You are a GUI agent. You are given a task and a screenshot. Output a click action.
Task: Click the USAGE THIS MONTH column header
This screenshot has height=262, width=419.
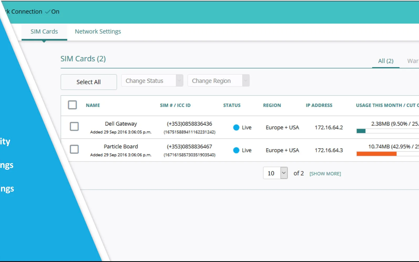coord(387,105)
